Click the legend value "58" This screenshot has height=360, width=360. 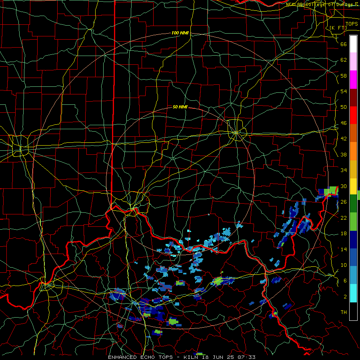[344, 76]
